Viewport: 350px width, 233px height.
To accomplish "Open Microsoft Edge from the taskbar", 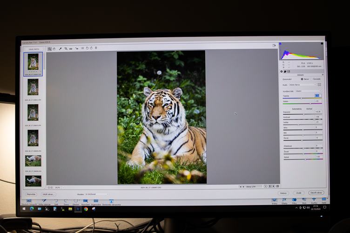I will (x=32, y=209).
